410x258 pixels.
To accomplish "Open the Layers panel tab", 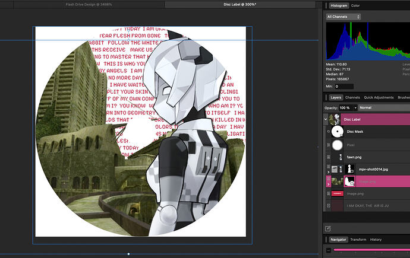I will tap(336, 97).
